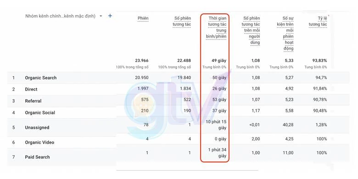
Task: Click Referral per-user value 1,07
Action: [x=256, y=100]
